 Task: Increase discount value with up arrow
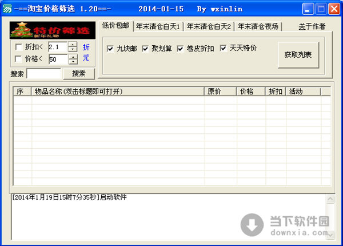click(73, 45)
